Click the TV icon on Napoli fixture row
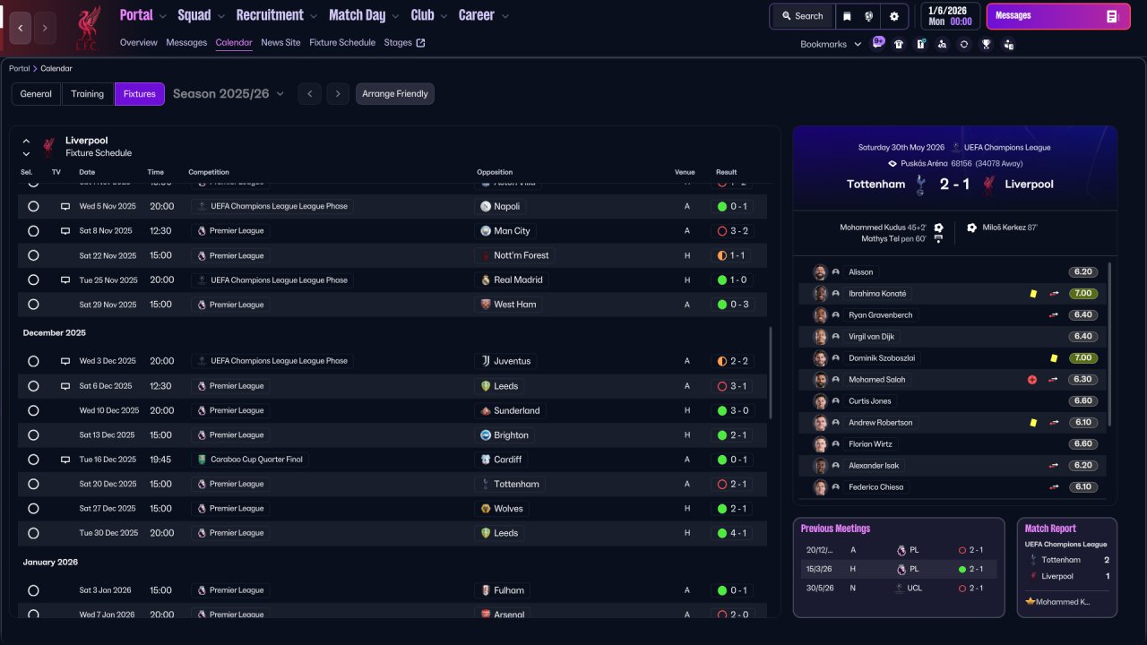Viewport: 1147px width, 645px height. coord(65,206)
